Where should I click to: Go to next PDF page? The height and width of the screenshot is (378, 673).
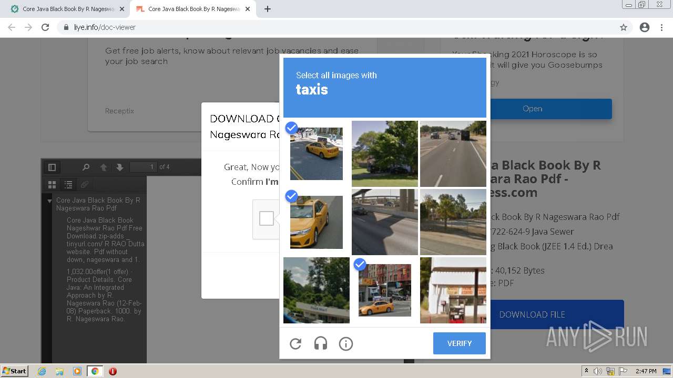click(120, 167)
